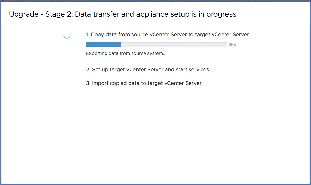Click the 'Upgrade - Stage 2' heading title
This screenshot has width=311, height=185.
pos(122,14)
